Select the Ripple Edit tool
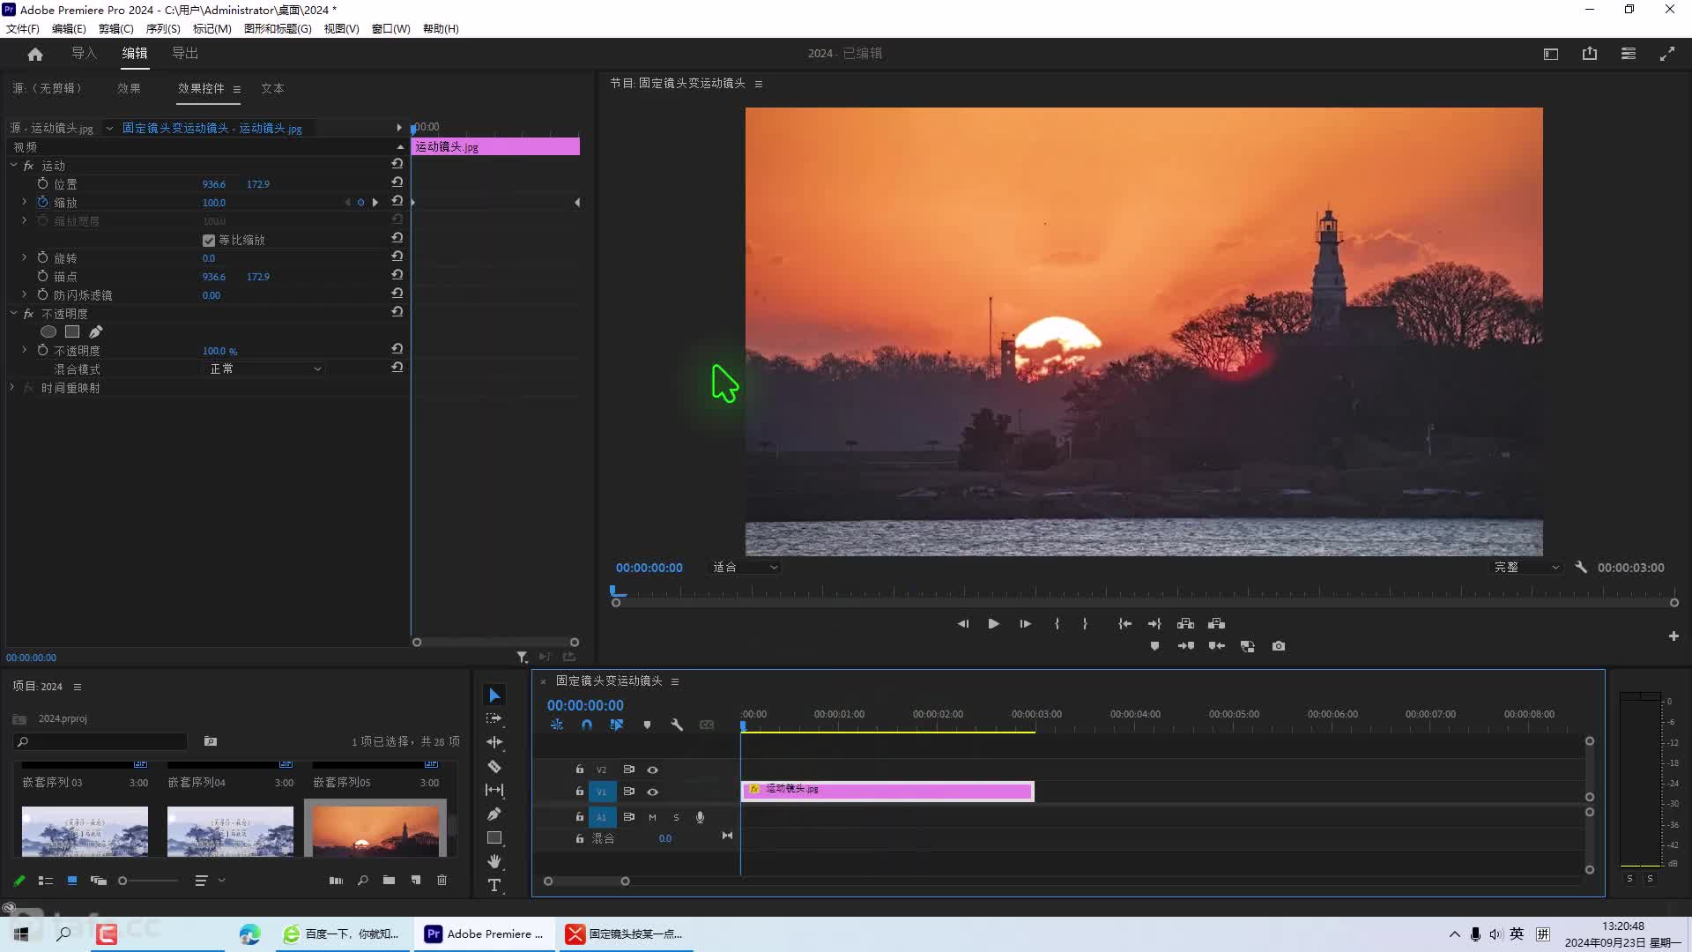Viewport: 1692px width, 952px height. (494, 742)
